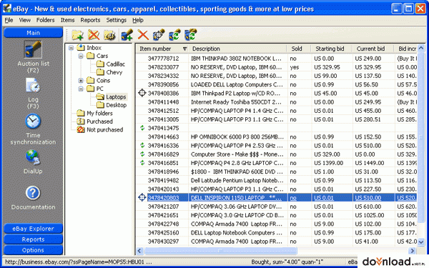The image size is (429, 268).
Task: Collapse the Cars folder in tree
Action: (x=81, y=56)
